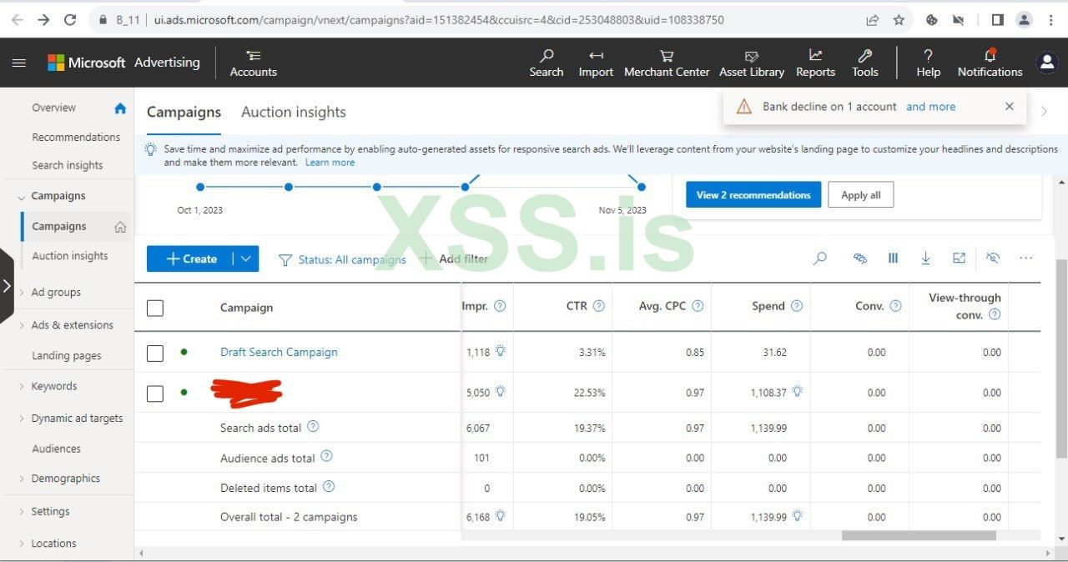Image resolution: width=1068 pixels, height=562 pixels.
Task: Click the Search ads total help icon
Action: pyautogui.click(x=313, y=426)
